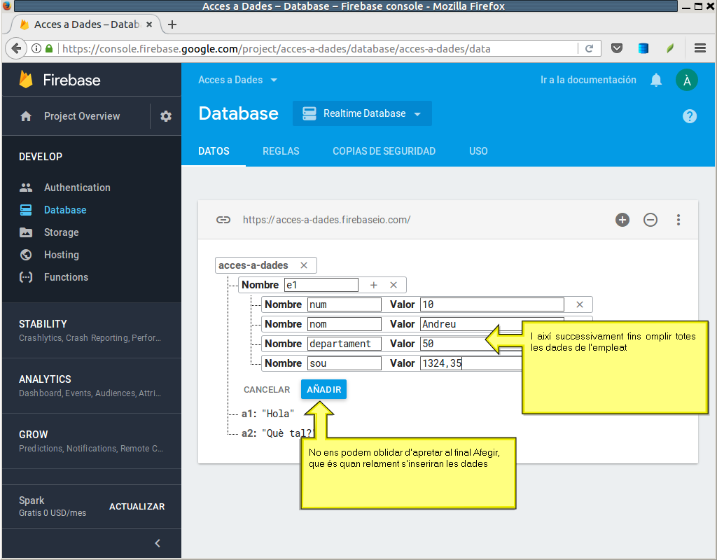Click the green leaf extension icon

[670, 48]
